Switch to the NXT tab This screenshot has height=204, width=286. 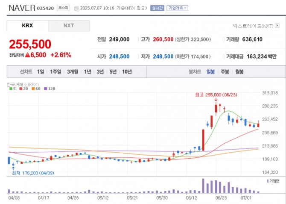pyautogui.click(x=69, y=26)
